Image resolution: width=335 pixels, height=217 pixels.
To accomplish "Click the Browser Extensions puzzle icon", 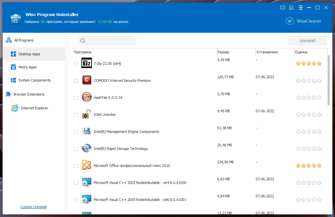I will point(8,94).
